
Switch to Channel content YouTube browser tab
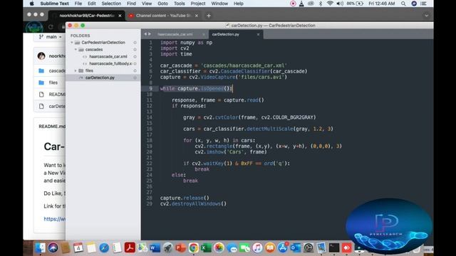[163, 16]
